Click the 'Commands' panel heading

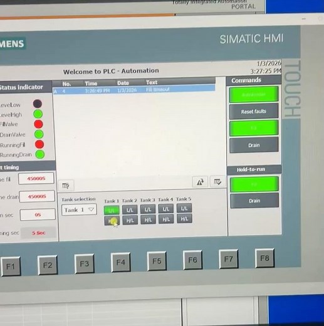tap(246, 80)
